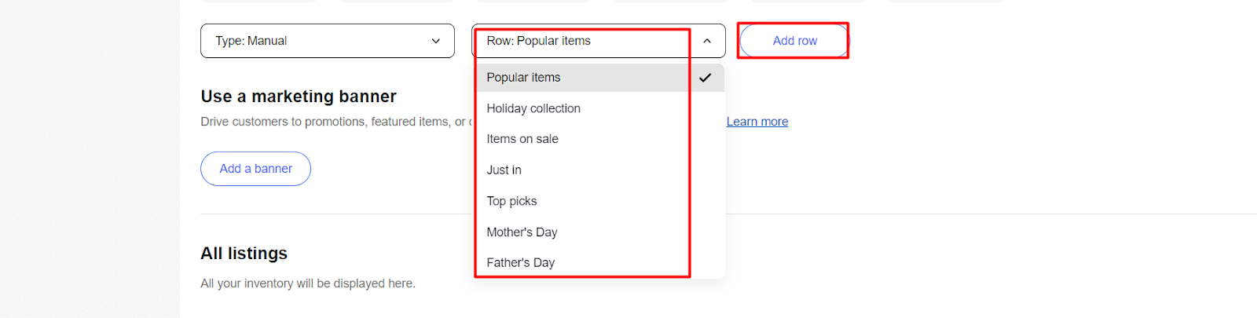Image resolution: width=1257 pixels, height=318 pixels.
Task: Pick the Just in option
Action: pos(504,170)
